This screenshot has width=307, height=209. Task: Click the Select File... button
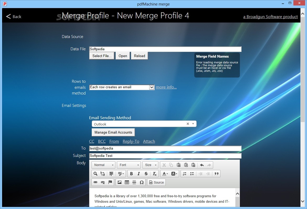click(x=102, y=56)
